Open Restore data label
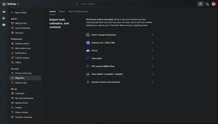This screenshot has width=218, height=124. (21, 83)
